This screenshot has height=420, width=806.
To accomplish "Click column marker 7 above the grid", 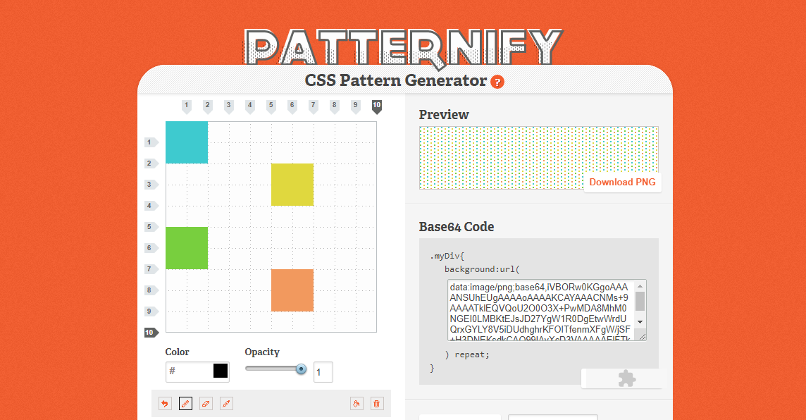I will (313, 106).
